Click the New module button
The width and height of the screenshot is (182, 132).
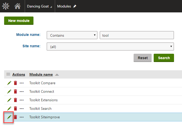[x=19, y=21]
